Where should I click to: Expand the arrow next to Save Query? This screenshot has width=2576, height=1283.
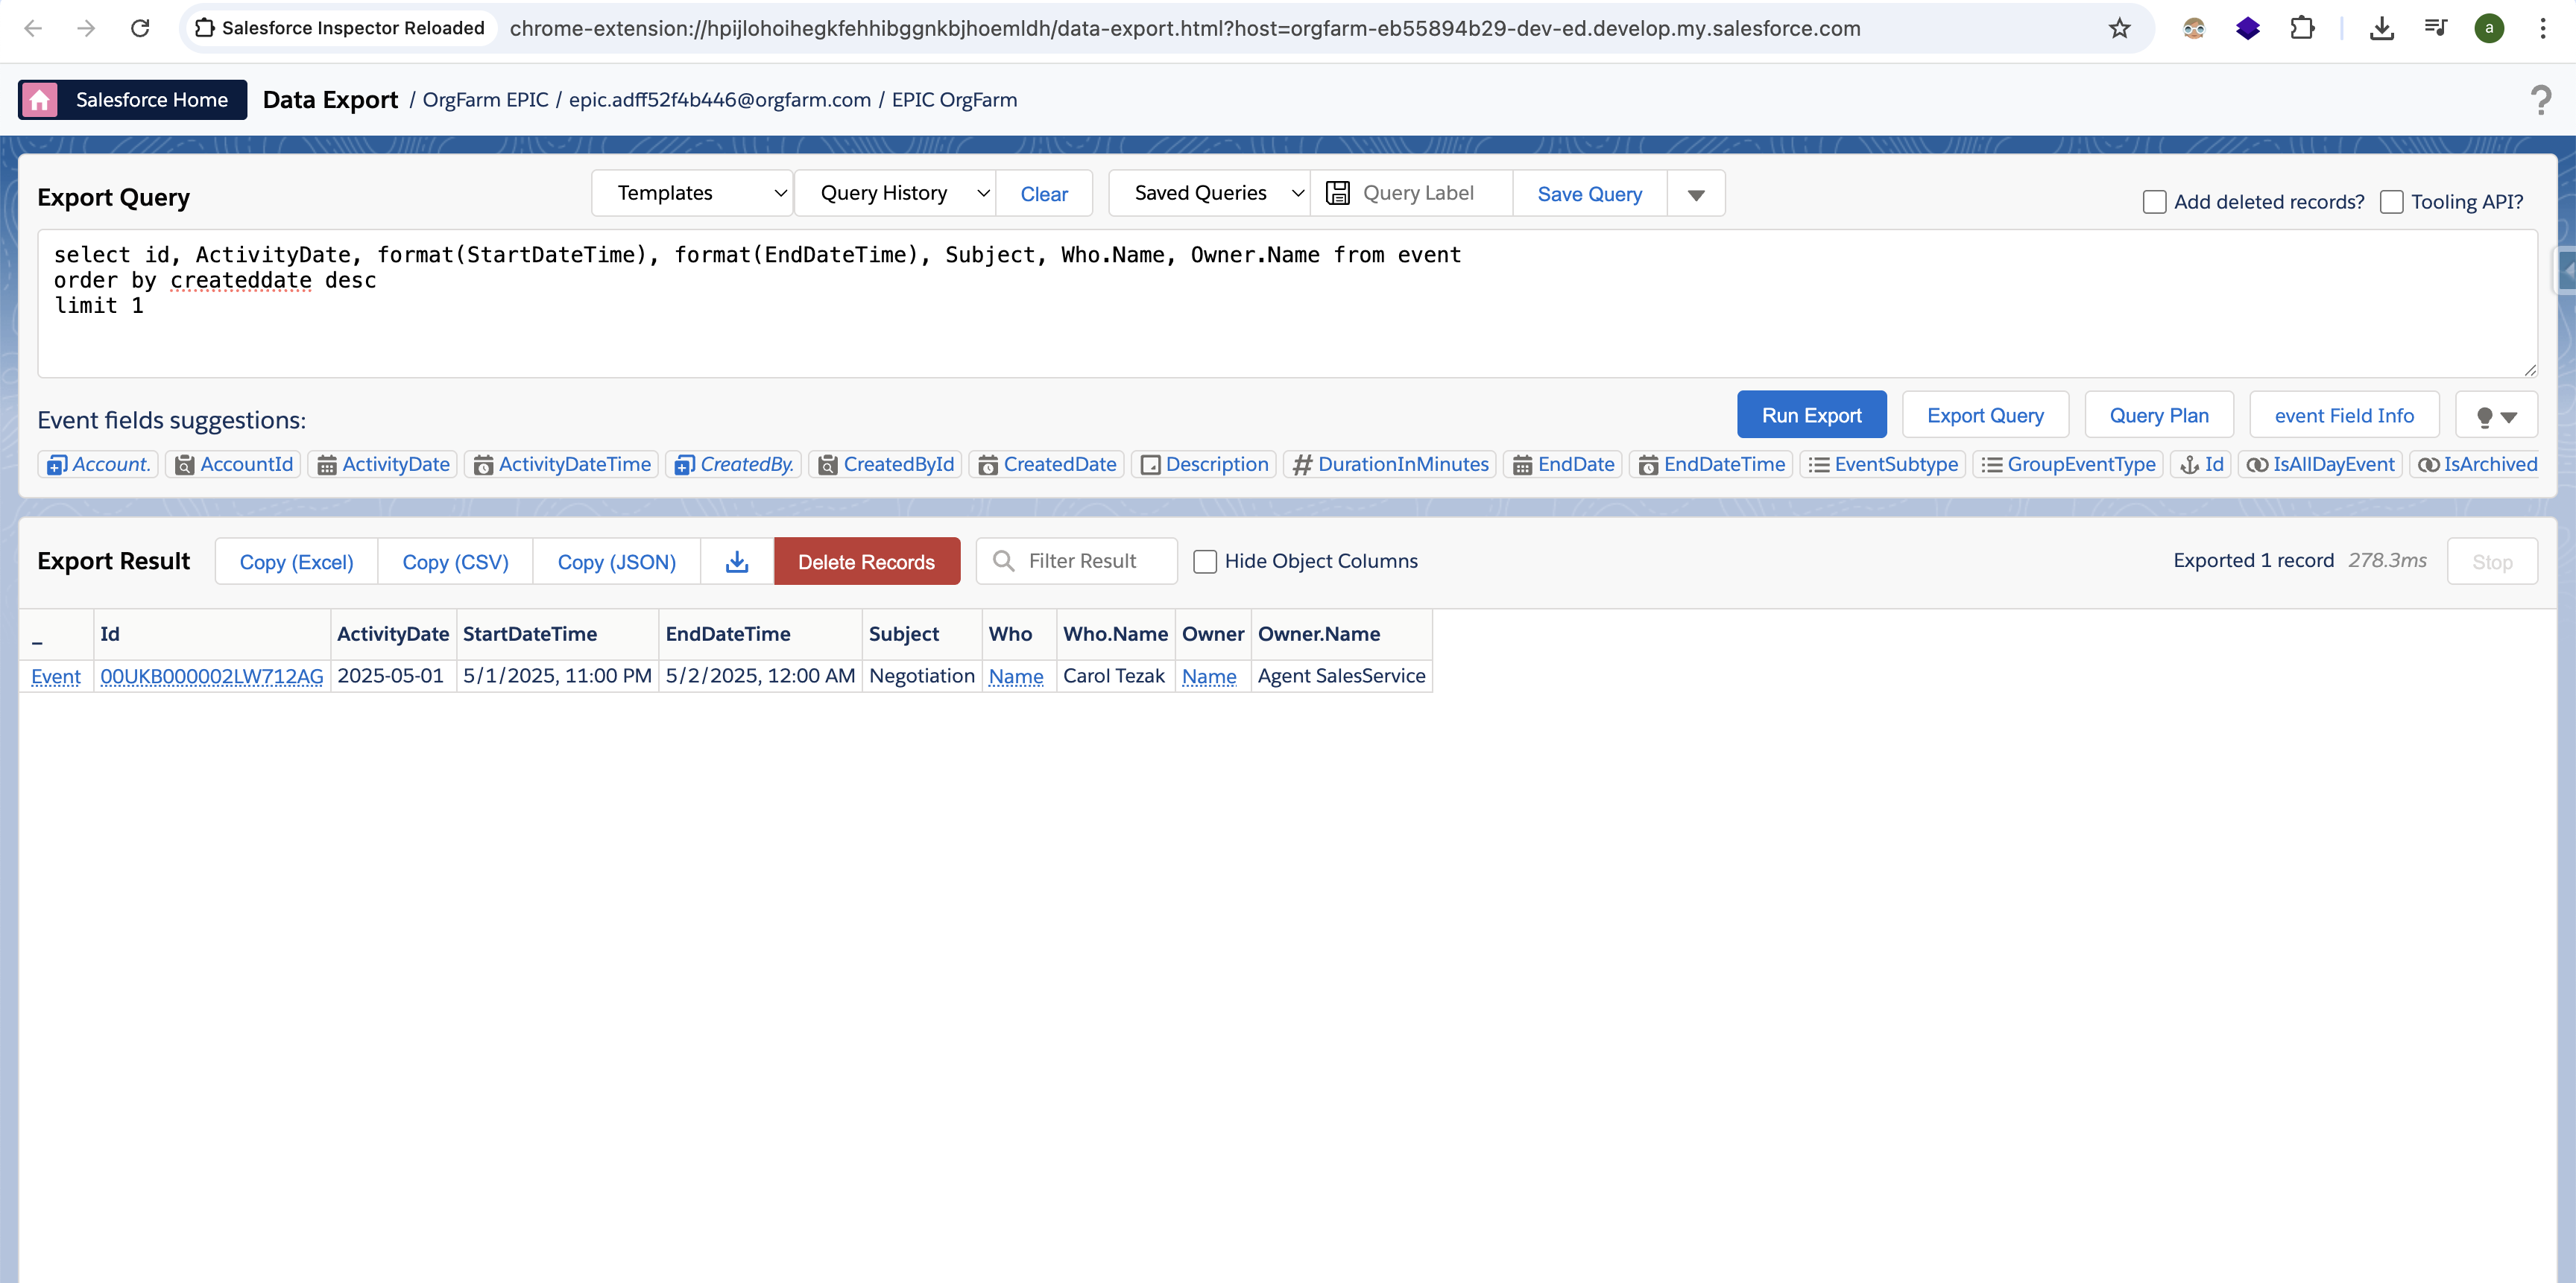pos(1696,194)
